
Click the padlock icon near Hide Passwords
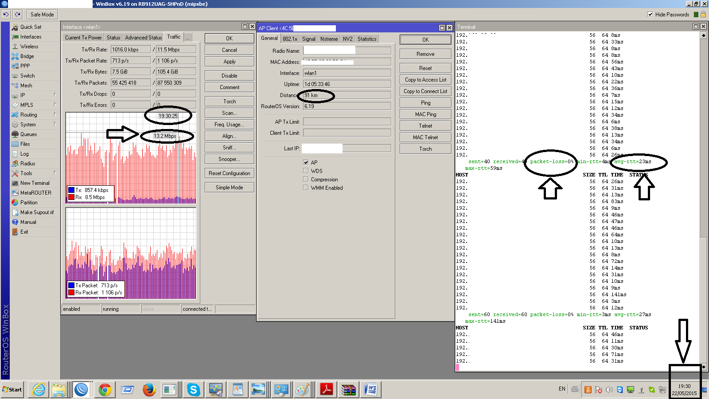pyautogui.click(x=703, y=15)
